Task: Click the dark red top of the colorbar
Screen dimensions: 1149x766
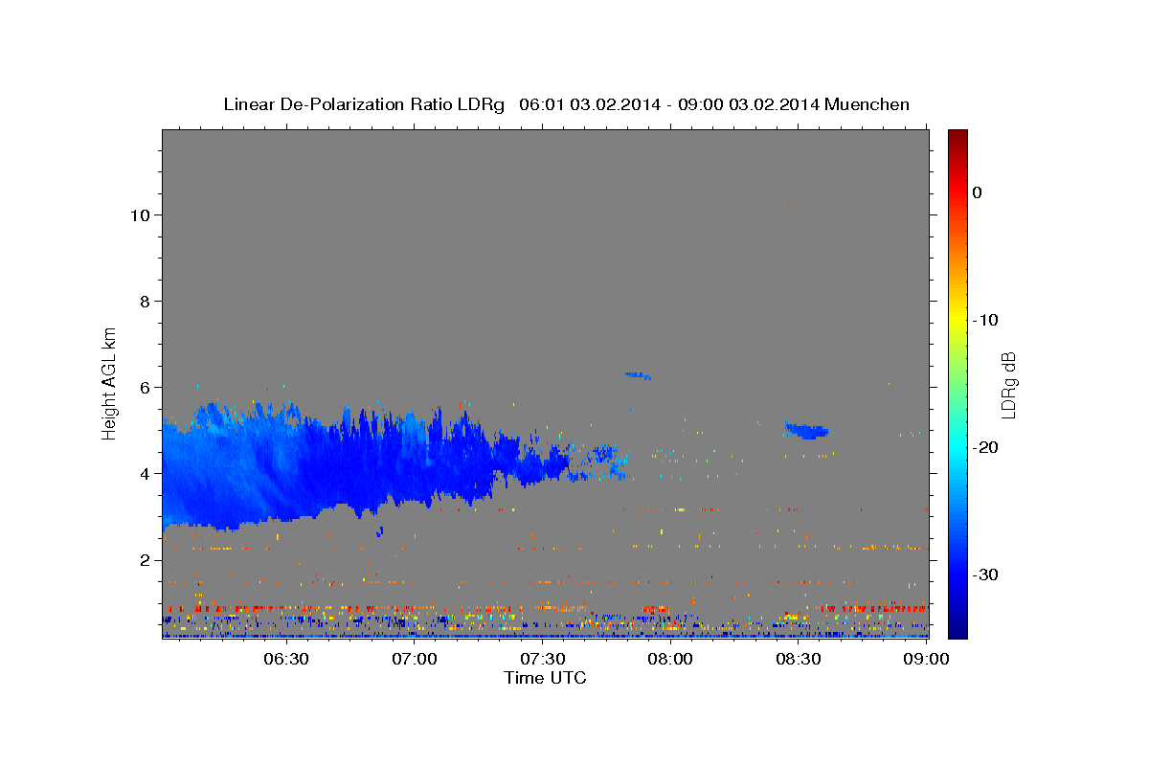Action: tap(957, 137)
